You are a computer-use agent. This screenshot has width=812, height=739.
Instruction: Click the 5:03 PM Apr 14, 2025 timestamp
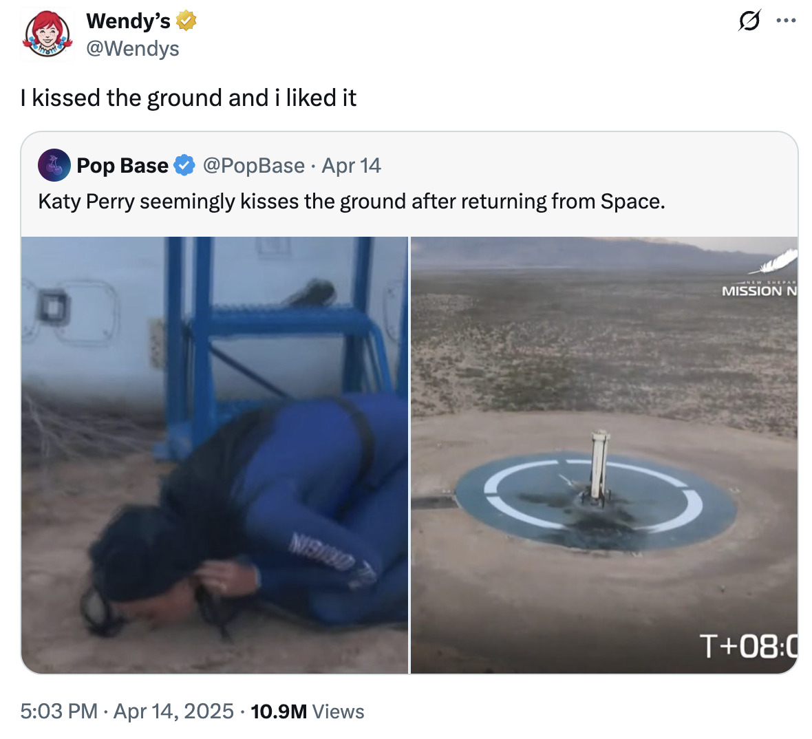(x=127, y=711)
